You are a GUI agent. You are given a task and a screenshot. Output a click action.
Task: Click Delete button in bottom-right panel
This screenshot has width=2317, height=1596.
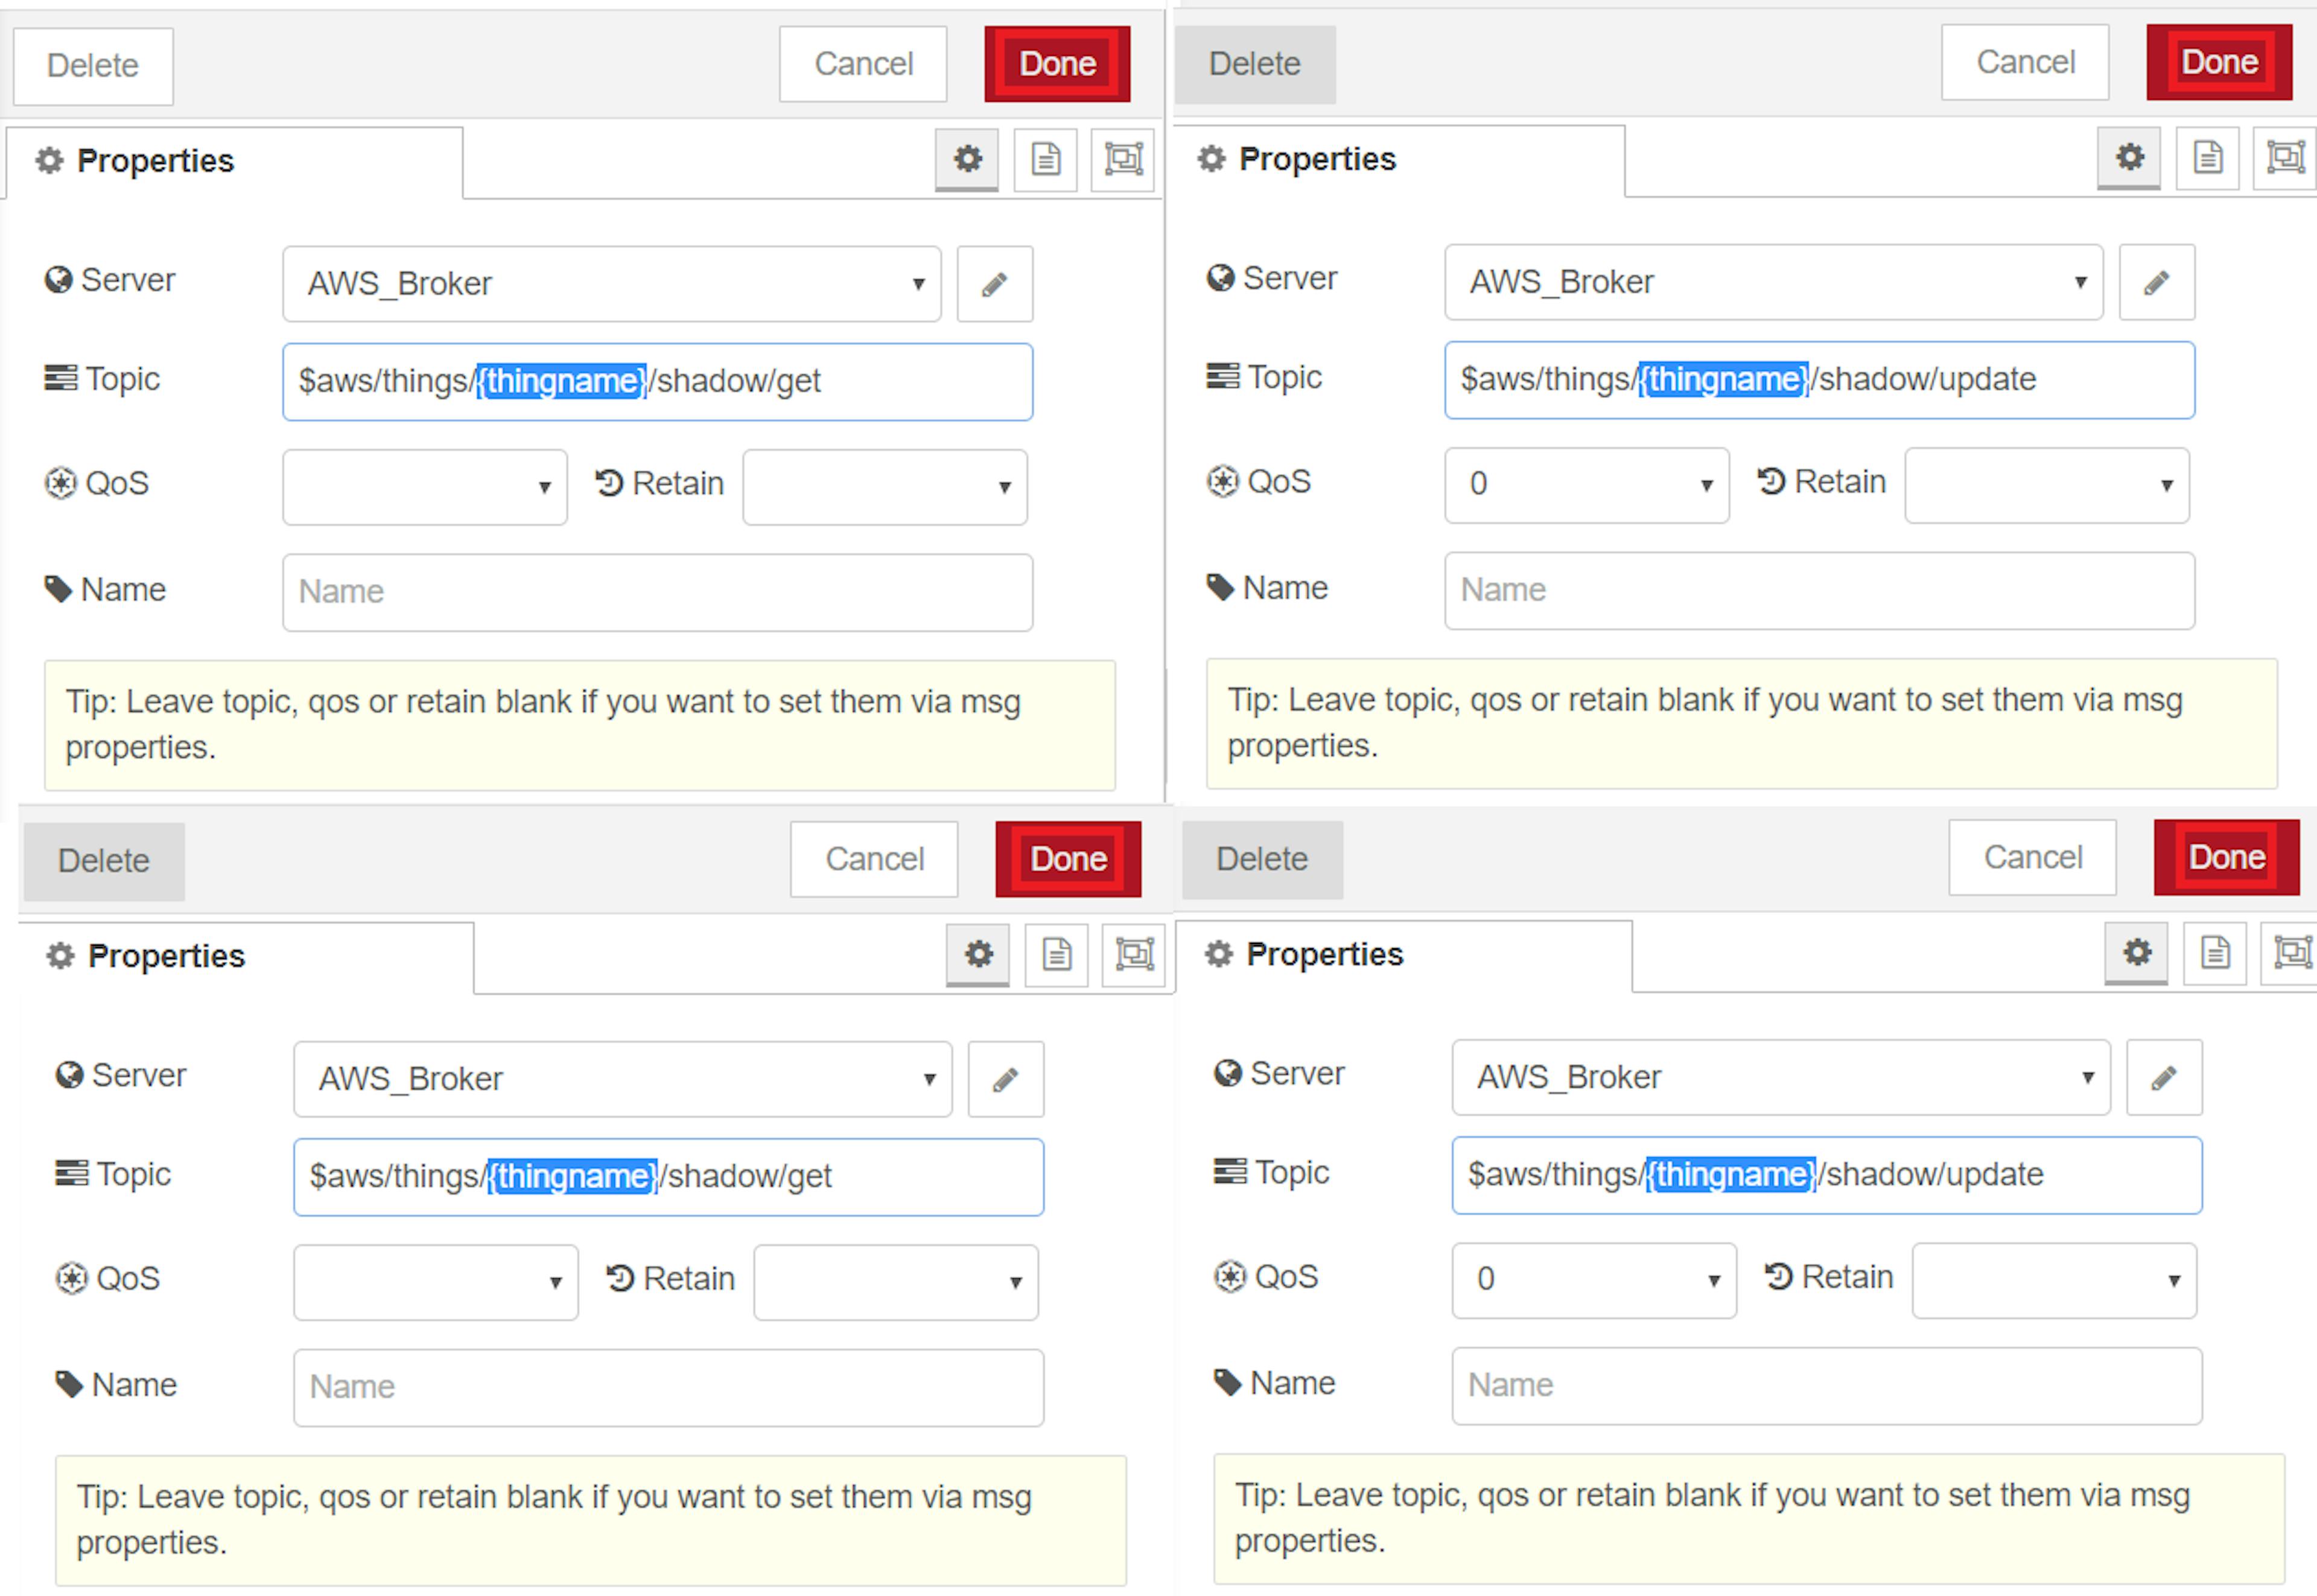pos(1262,859)
